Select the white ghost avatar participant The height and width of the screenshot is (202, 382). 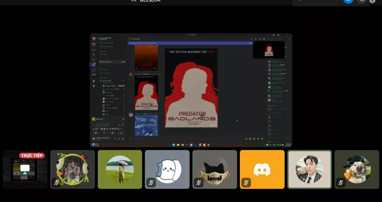pyautogui.click(x=167, y=169)
